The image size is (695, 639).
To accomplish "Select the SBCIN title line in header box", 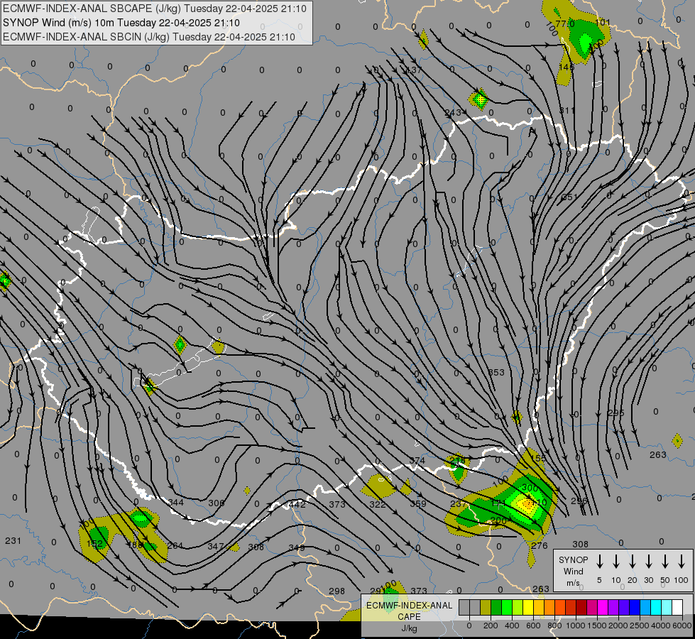I will (x=149, y=37).
